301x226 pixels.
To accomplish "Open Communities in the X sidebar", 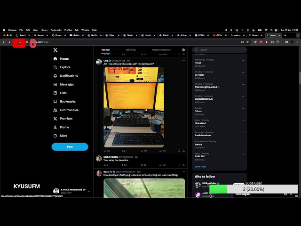I will pos(66,110).
